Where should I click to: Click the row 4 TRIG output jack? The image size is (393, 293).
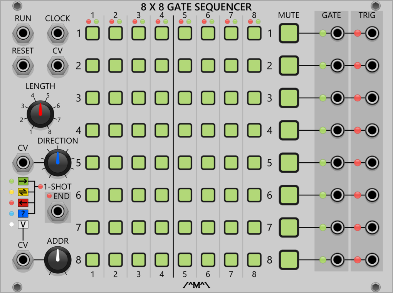[372, 130]
